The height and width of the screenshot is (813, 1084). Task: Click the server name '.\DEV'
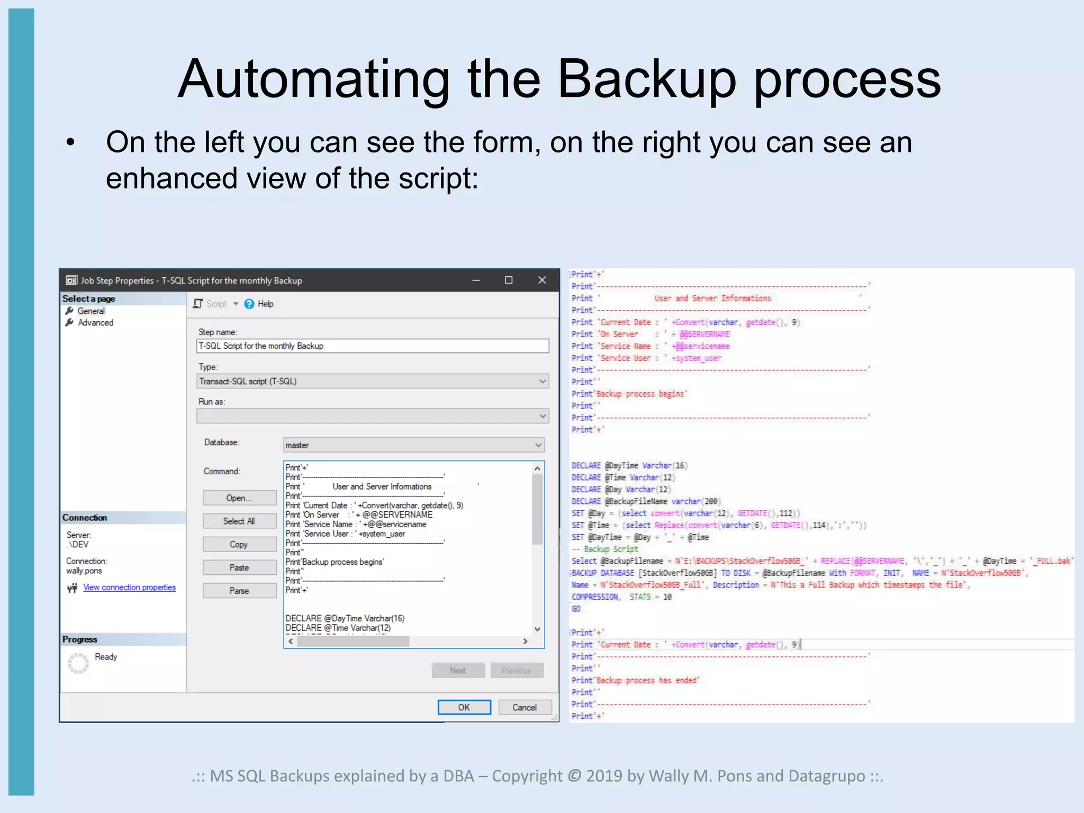coord(78,545)
